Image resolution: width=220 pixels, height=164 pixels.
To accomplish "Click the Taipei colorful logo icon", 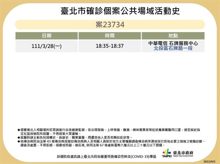I will click(x=167, y=153).
